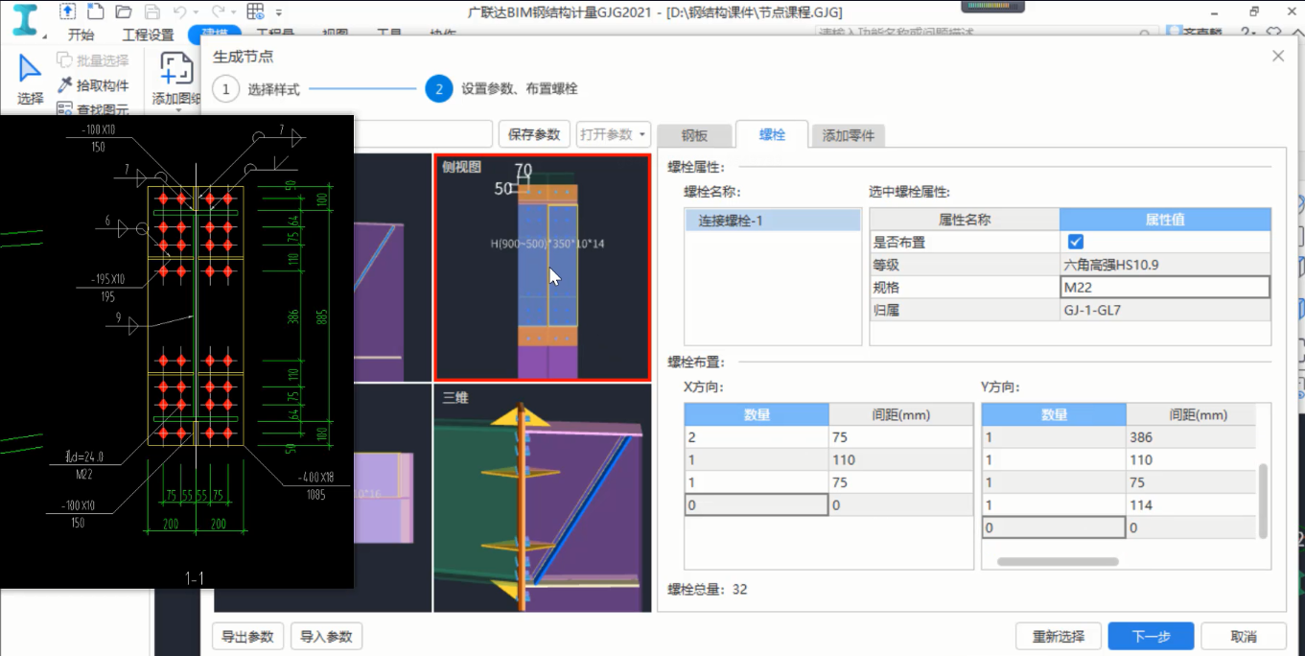The image size is (1305, 656).
Task: Click the heart favorite icon
Action: coord(1273,32)
